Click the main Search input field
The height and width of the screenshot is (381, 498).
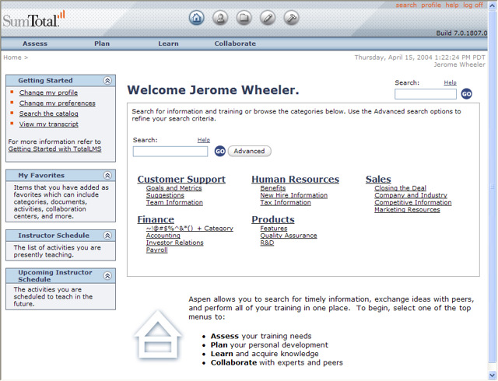point(170,152)
